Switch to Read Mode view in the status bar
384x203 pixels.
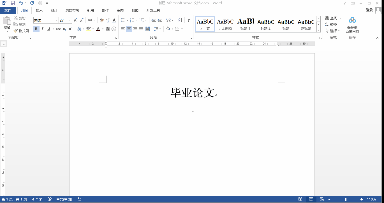(300, 199)
